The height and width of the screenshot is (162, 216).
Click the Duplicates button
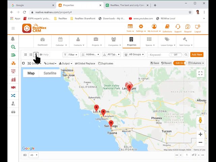click(106, 63)
